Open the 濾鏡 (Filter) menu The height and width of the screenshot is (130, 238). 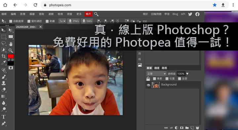click(x=51, y=14)
